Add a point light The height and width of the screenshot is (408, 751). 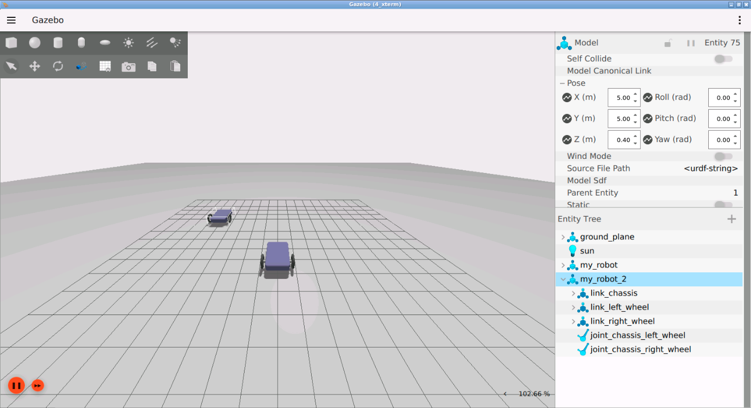(128, 43)
